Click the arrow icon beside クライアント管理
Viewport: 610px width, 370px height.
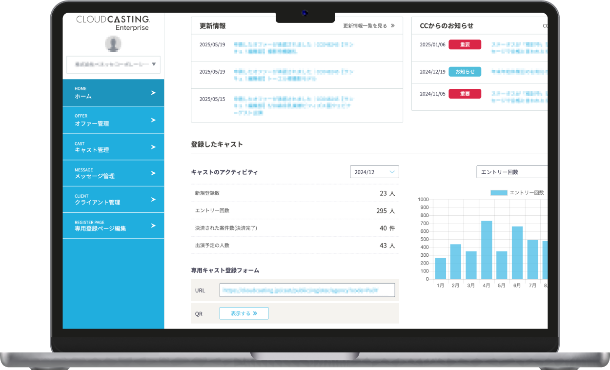coord(153,200)
